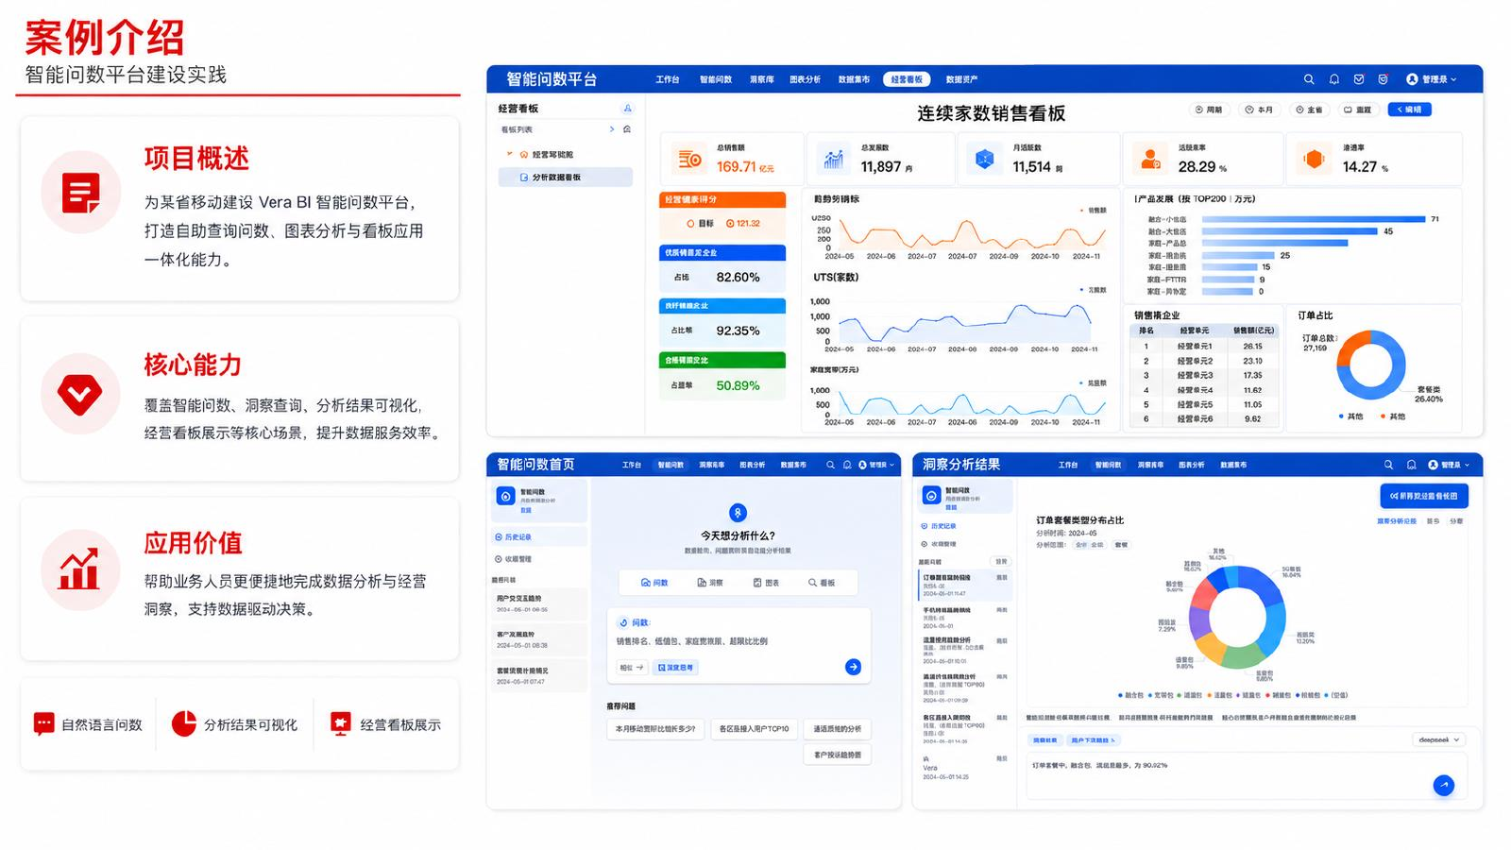Click 本月 filter on dashboard toolbar
Screen dimensions: 1511x850
point(1260,110)
